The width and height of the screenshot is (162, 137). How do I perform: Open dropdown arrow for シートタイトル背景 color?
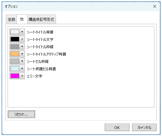(22, 32)
